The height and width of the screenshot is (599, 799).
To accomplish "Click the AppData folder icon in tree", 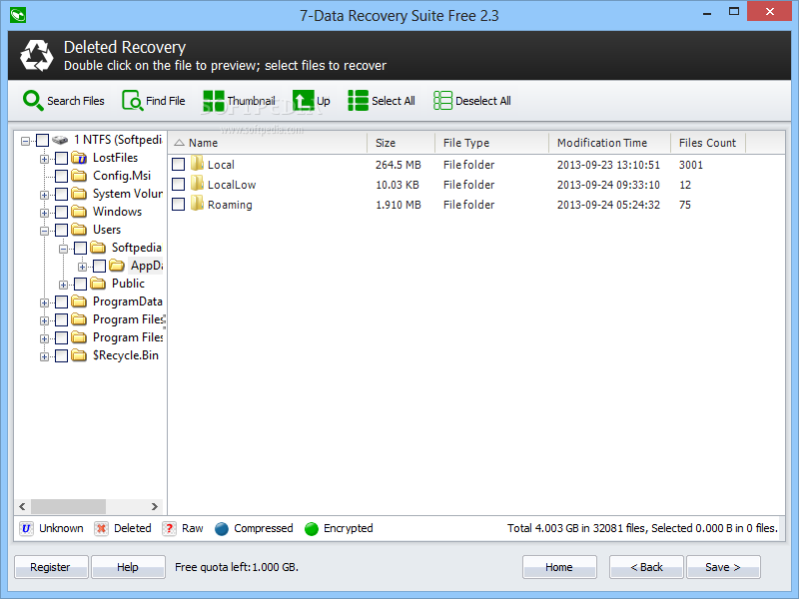I will tap(117, 266).
